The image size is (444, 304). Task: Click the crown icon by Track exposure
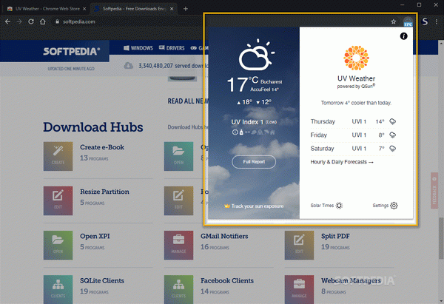tap(227, 206)
